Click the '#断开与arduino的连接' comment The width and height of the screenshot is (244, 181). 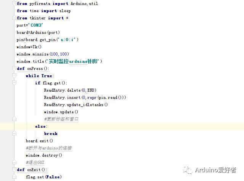[x=49, y=148]
